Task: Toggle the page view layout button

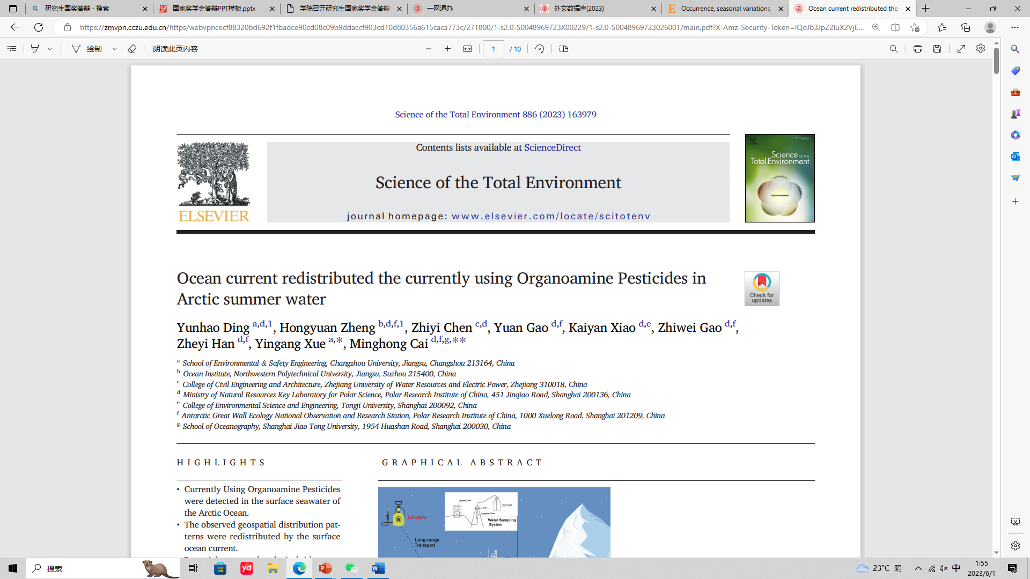Action: 563,49
